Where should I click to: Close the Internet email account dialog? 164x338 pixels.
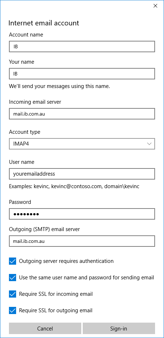155,6
